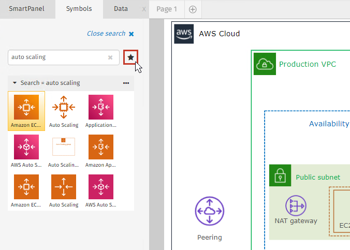Open the search results three-dot menu

(126, 83)
